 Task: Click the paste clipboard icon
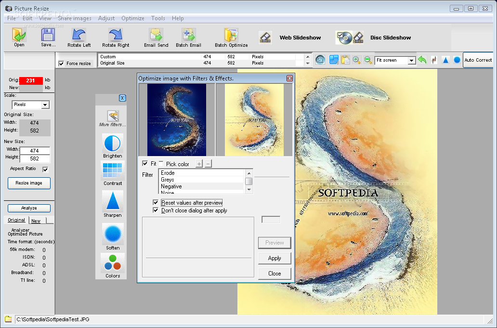click(x=345, y=60)
